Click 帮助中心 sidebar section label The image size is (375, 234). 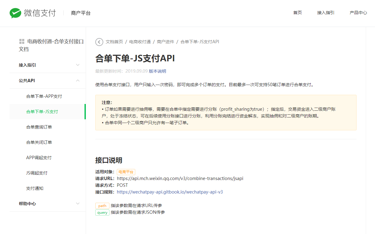pos(27,204)
